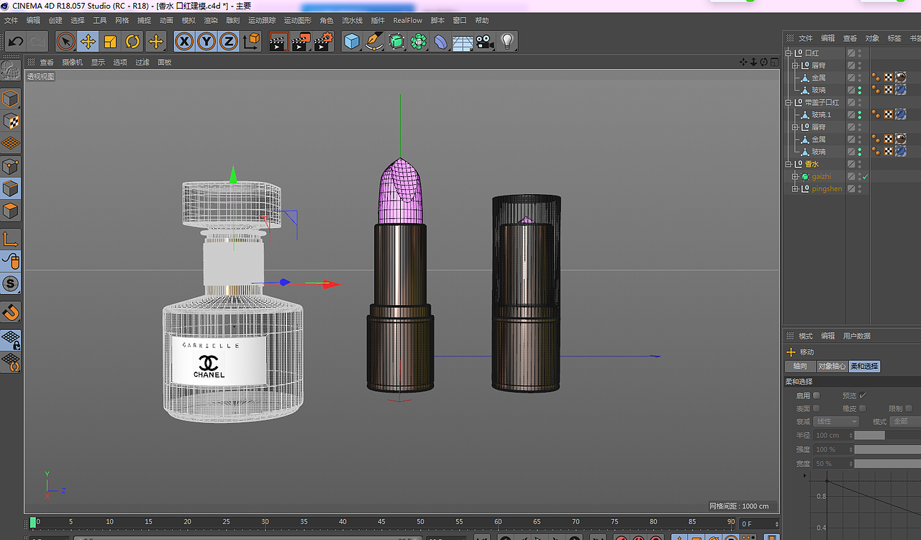Toggle the 预览 checkbox
Viewport: 921px width, 540px height.
(x=863, y=395)
